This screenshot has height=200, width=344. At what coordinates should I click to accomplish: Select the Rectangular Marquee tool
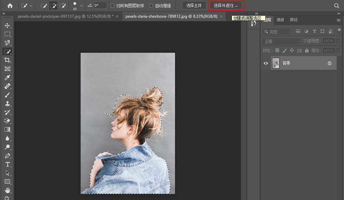point(7,34)
